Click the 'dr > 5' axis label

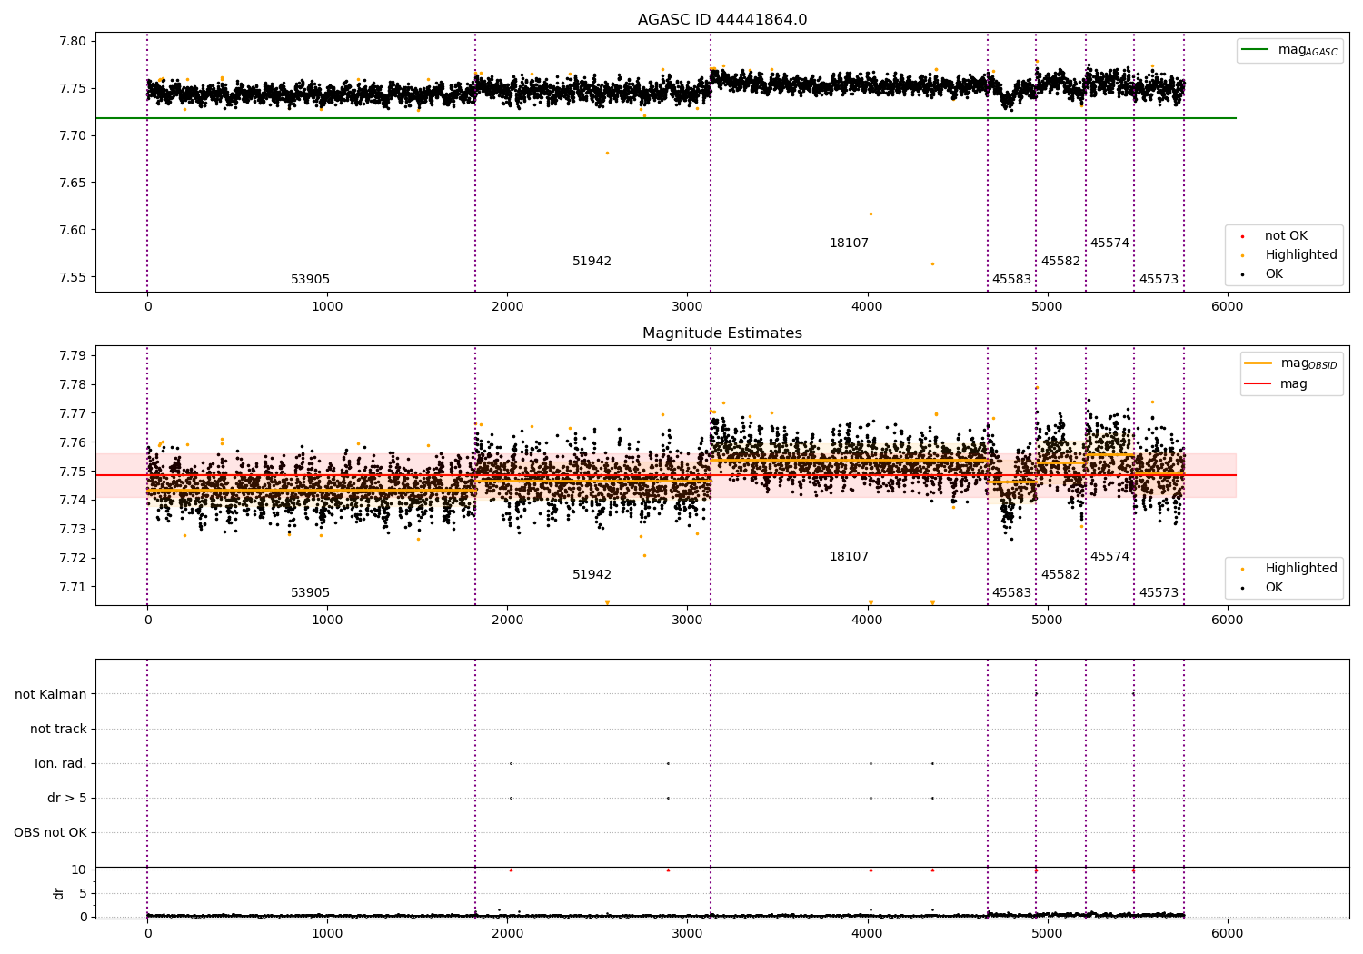click(x=67, y=798)
